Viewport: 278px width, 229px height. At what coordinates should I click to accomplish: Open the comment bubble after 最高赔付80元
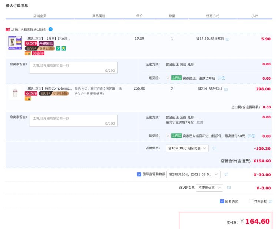point(249,136)
